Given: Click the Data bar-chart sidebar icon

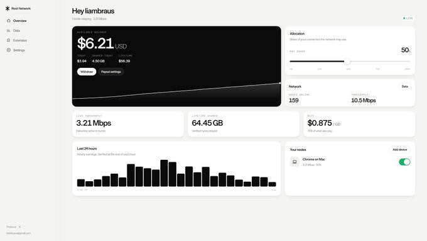Looking at the screenshot, I should coord(8,31).
